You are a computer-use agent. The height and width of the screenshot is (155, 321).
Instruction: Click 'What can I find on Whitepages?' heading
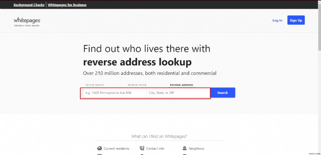pos(159,137)
